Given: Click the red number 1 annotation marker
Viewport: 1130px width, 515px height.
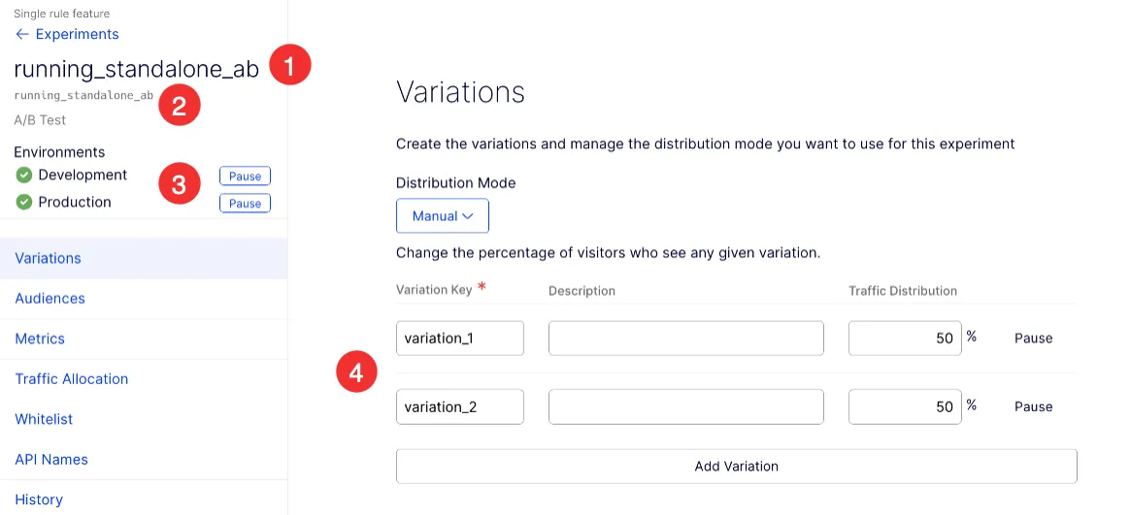Looking at the screenshot, I should (289, 66).
